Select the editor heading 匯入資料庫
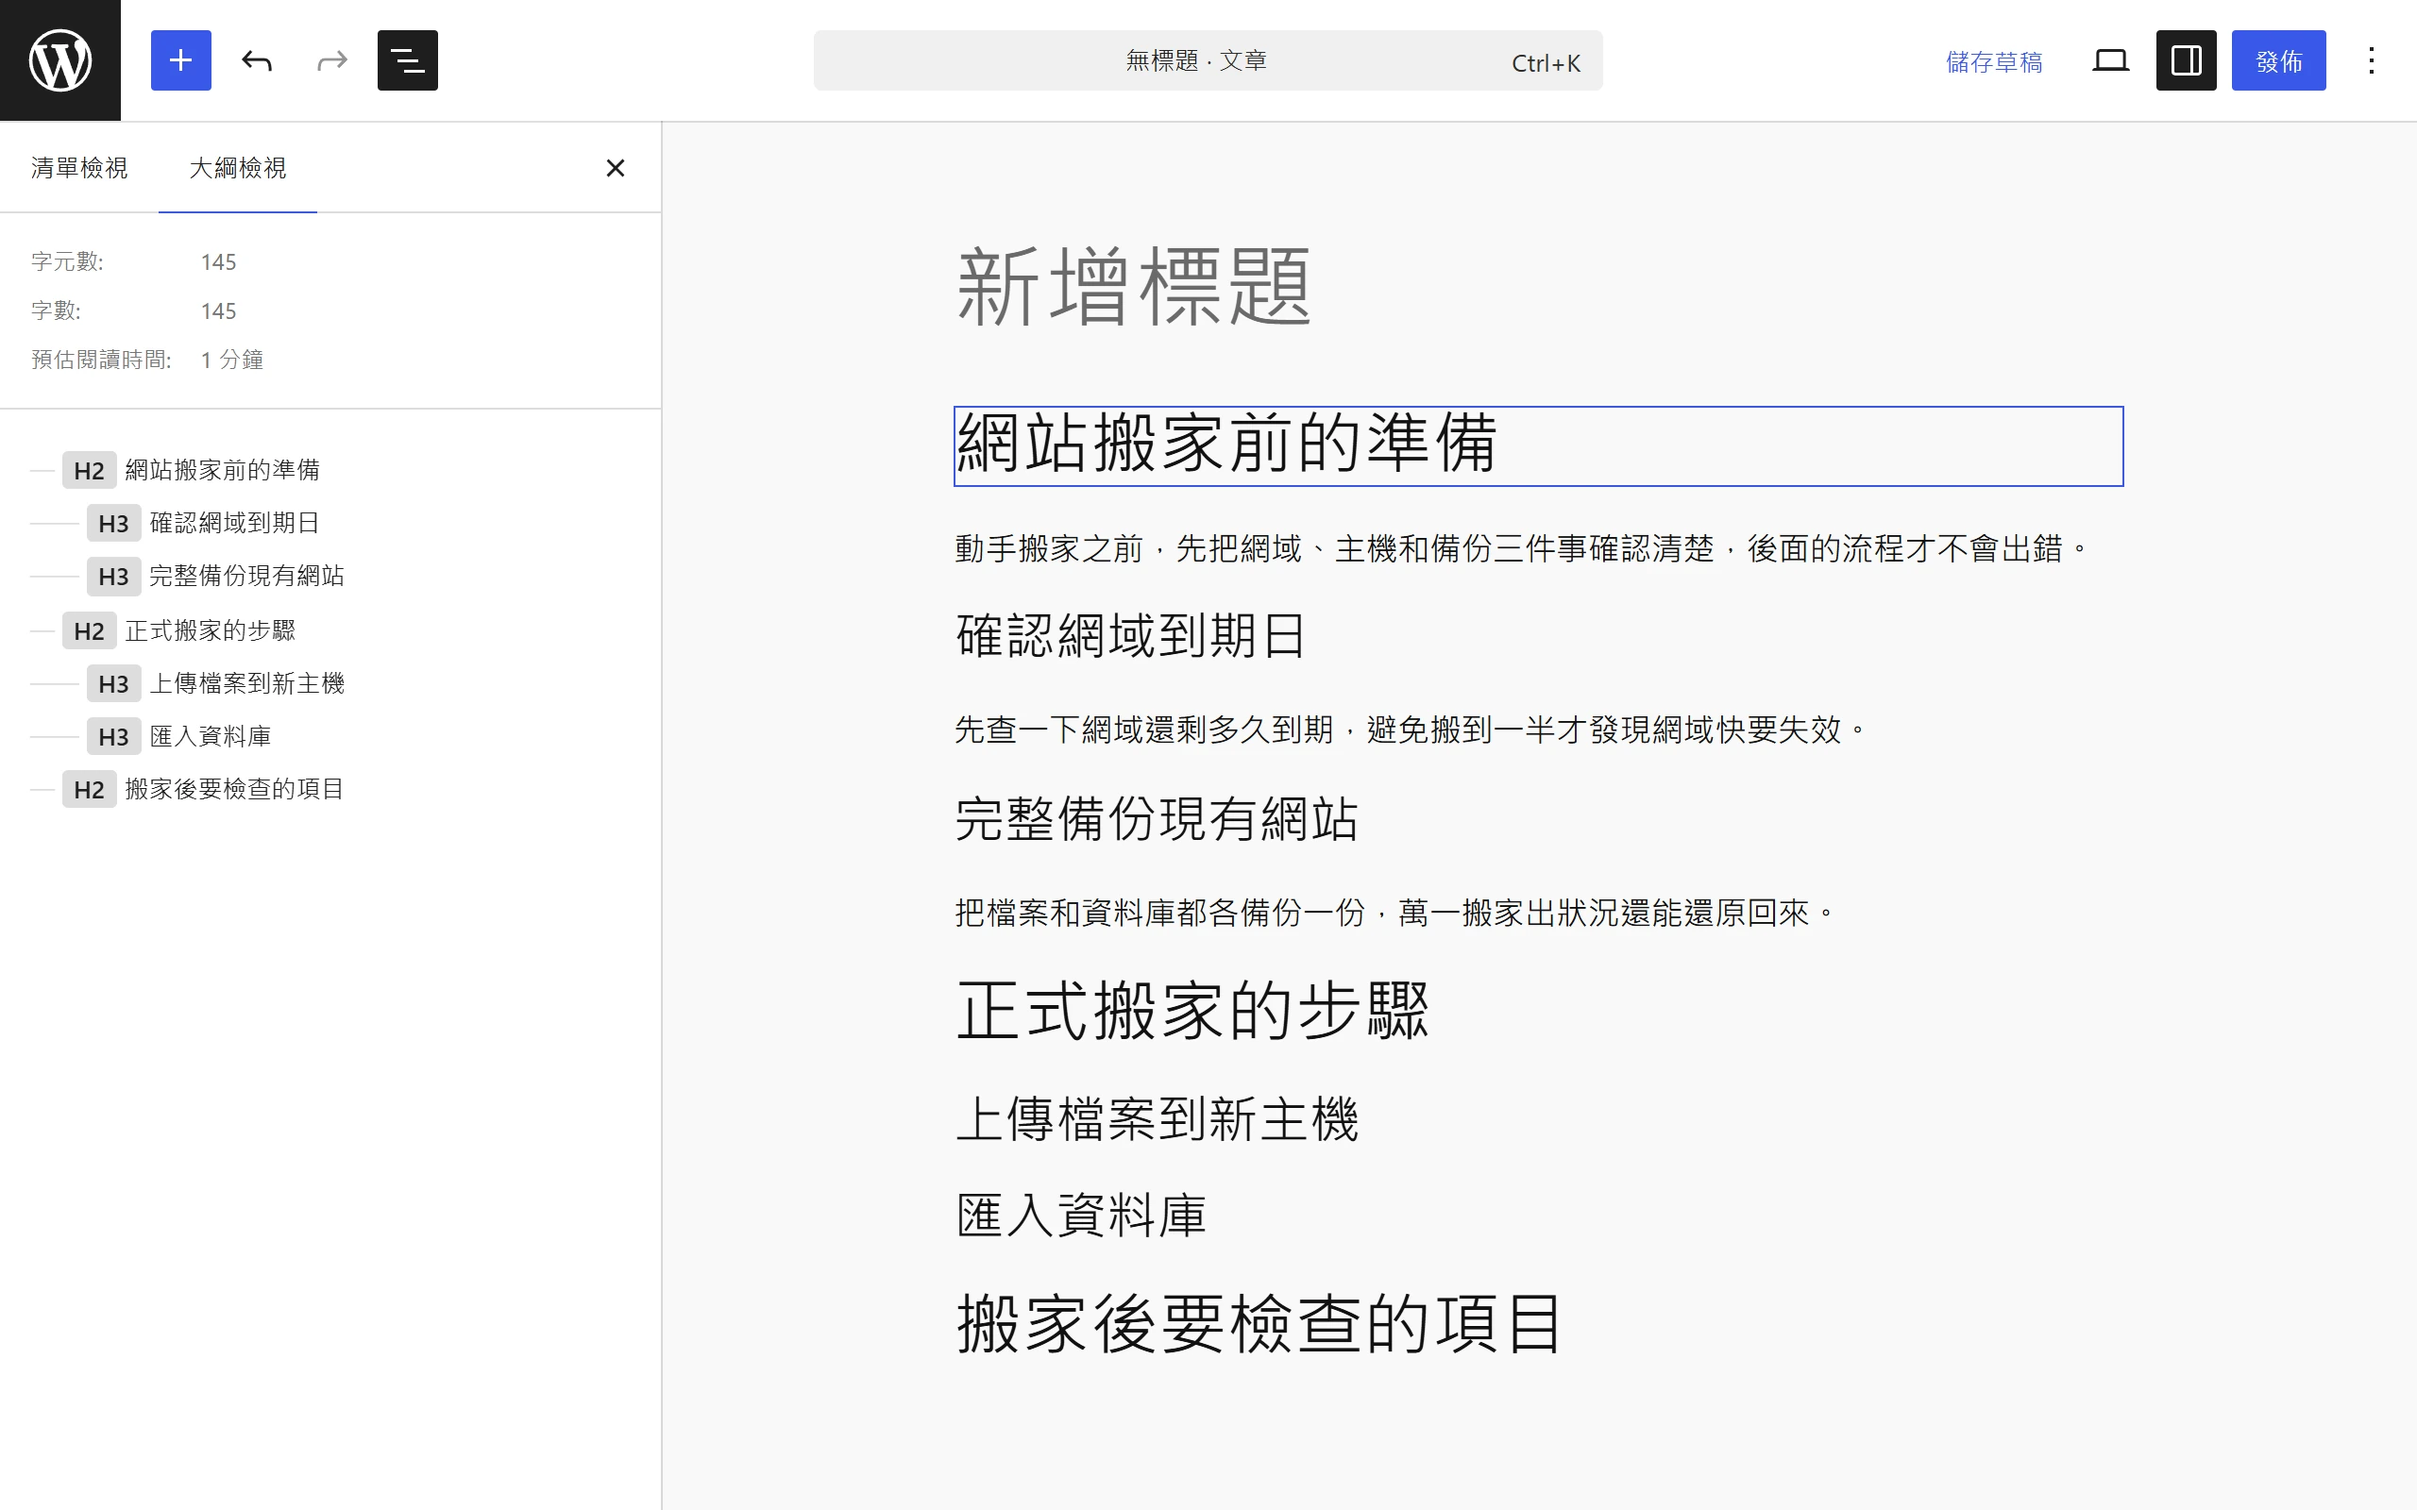The height and width of the screenshot is (1510, 2417). click(1538, 1216)
